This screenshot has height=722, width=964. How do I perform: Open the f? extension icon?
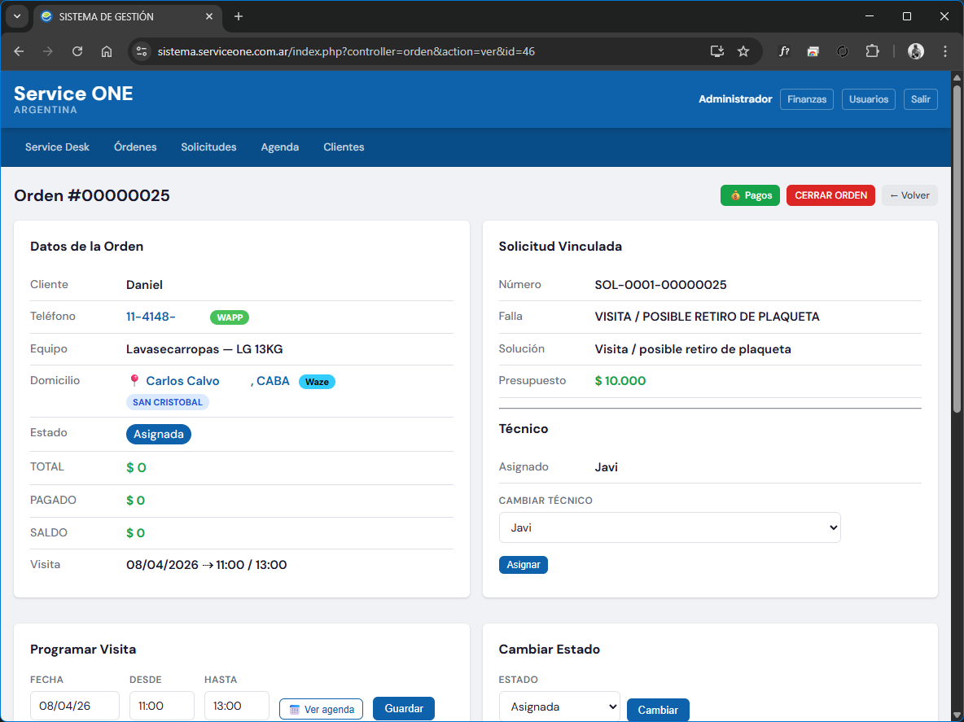pos(784,51)
